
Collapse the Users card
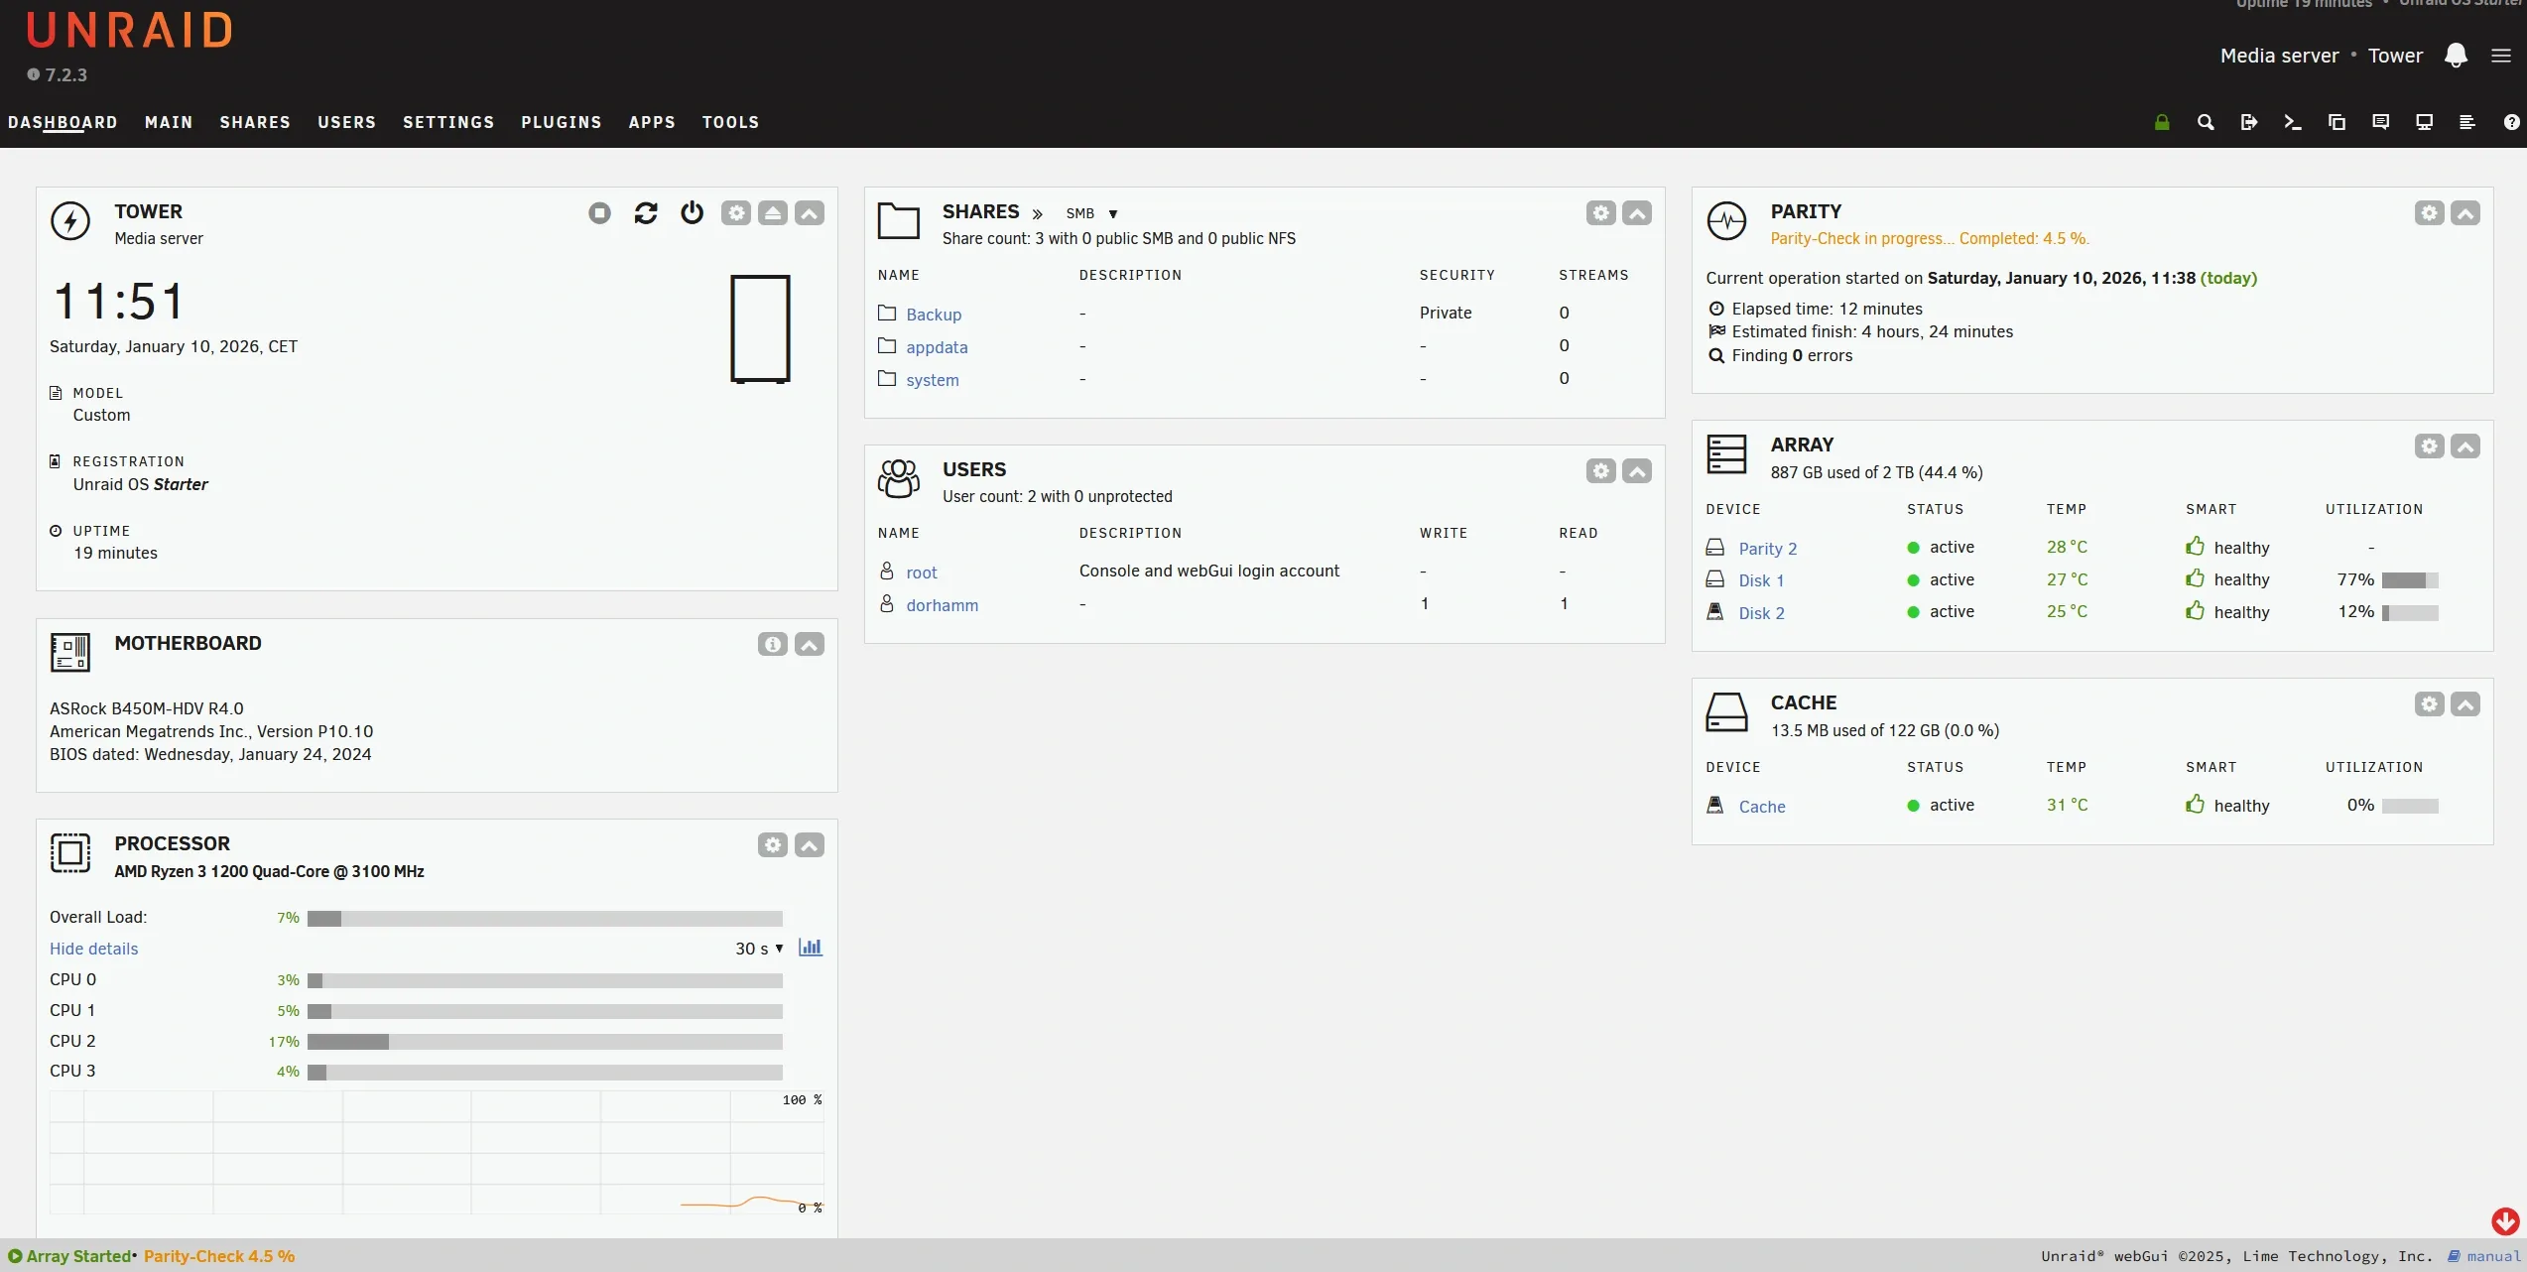coord(1637,471)
